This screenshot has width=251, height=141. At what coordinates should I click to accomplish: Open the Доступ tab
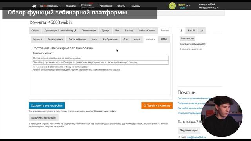105,31
